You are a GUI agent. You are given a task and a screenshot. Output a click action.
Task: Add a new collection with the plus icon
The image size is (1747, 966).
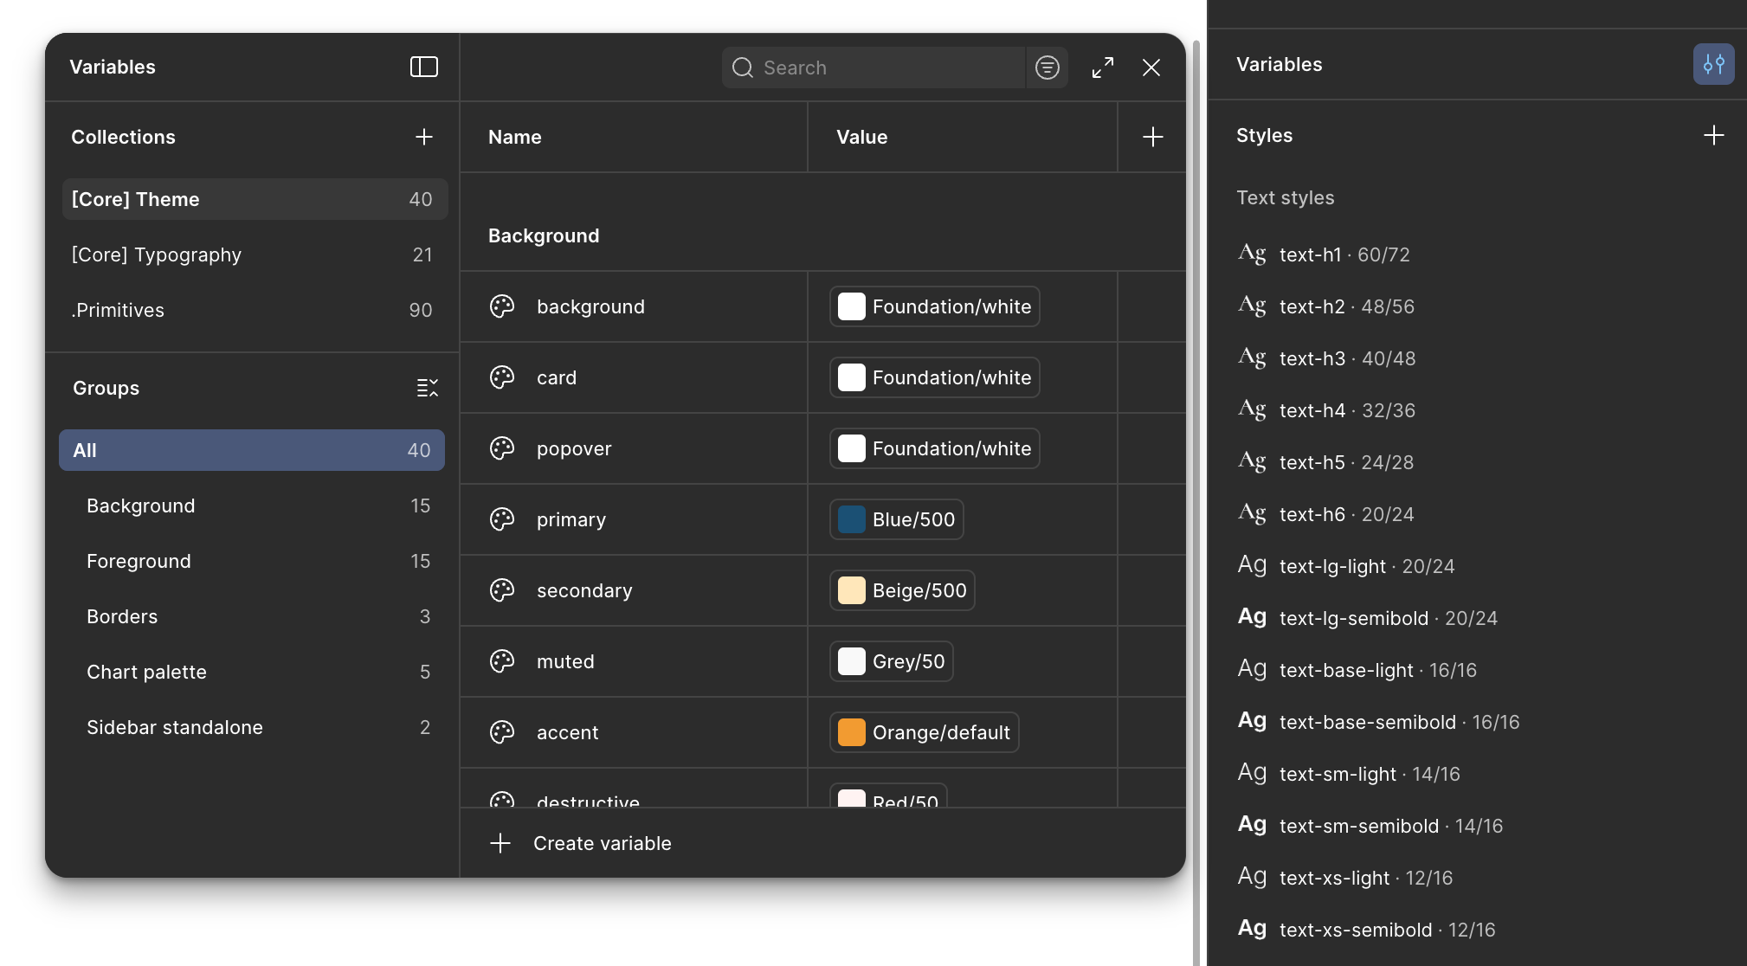click(424, 137)
